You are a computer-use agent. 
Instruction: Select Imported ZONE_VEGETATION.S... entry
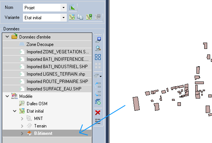tap(47, 52)
